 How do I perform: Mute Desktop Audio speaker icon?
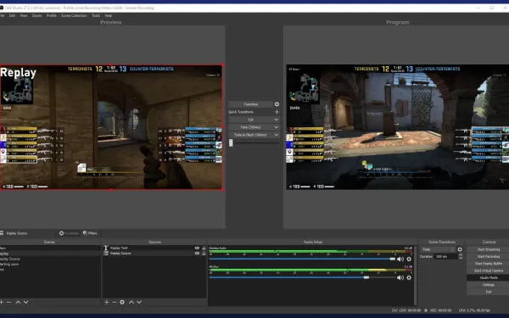(400, 259)
